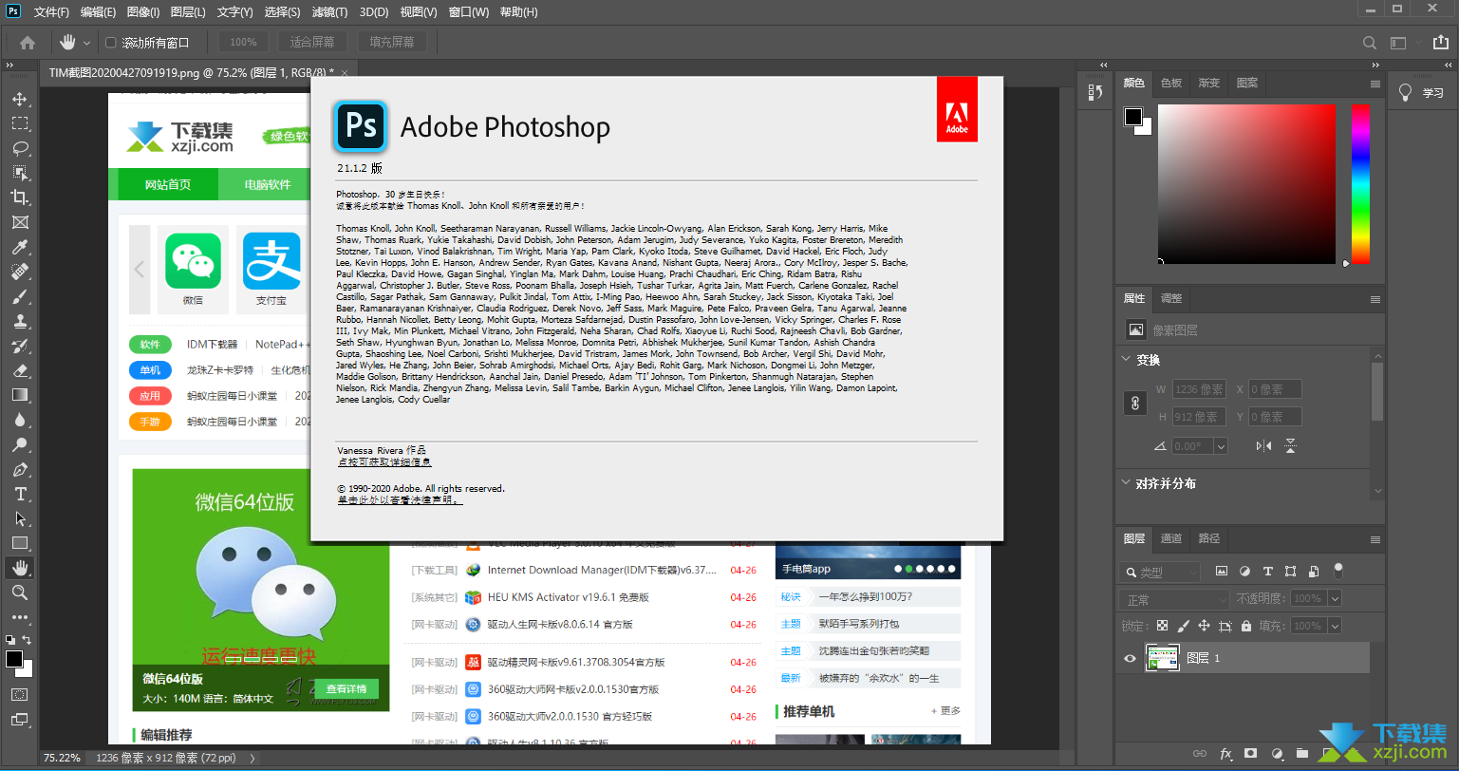This screenshot has height=771, width=1459.
Task: Select the Eyedropper tool
Action: point(20,247)
